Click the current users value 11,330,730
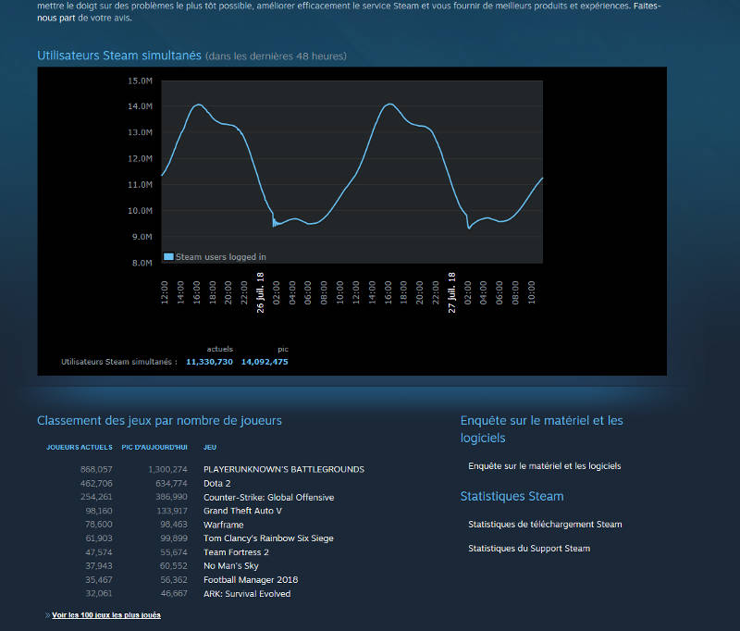Screen dimensions: 740x631 point(209,362)
